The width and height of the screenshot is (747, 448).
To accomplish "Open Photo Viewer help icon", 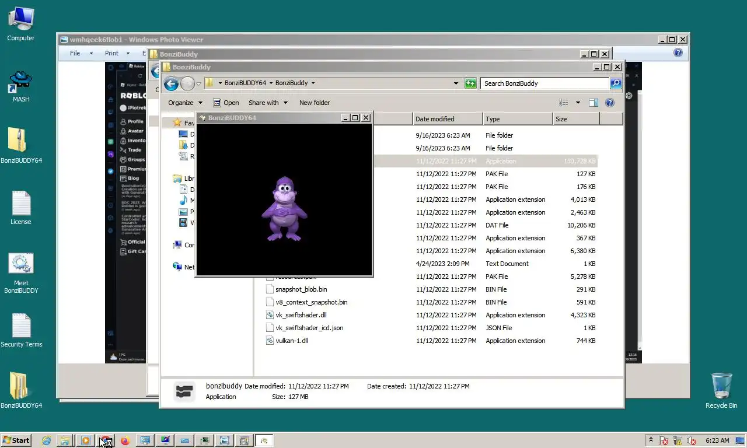I will [678, 52].
